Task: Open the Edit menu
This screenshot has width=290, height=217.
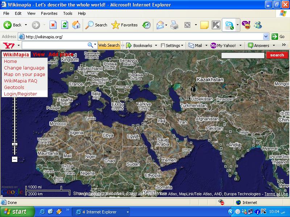Action: (18, 13)
